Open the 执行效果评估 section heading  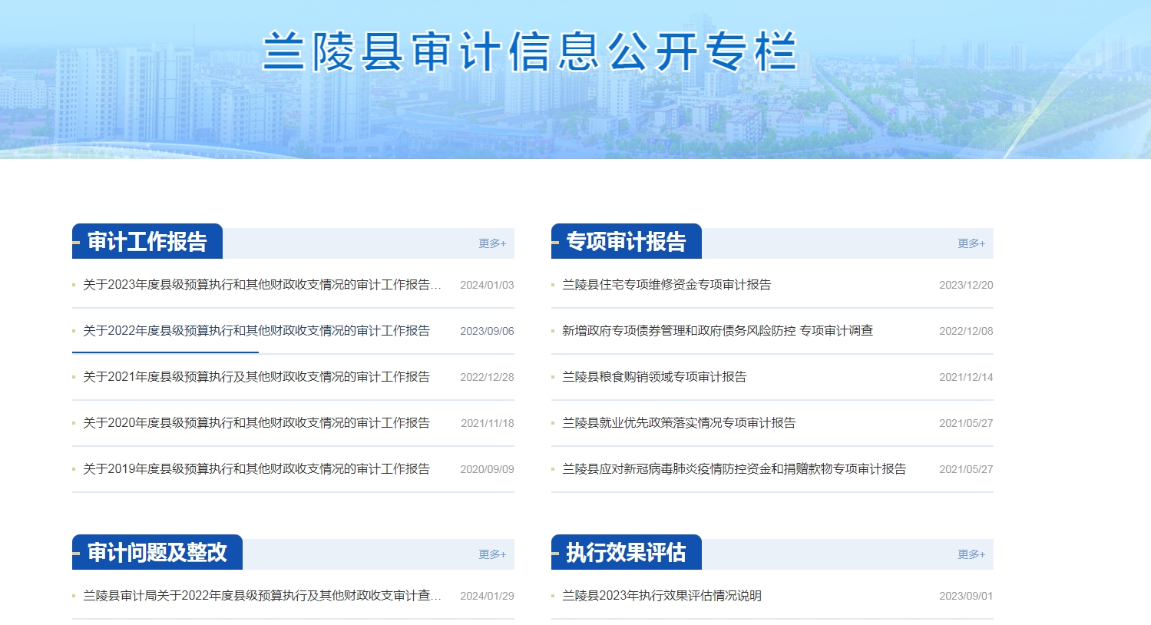[x=627, y=553]
